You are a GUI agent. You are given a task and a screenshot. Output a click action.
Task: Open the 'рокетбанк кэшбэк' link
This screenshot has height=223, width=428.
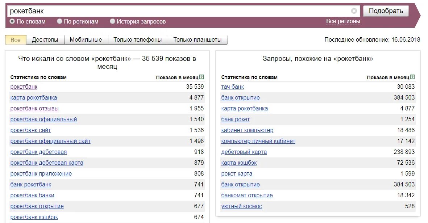pos(34,217)
